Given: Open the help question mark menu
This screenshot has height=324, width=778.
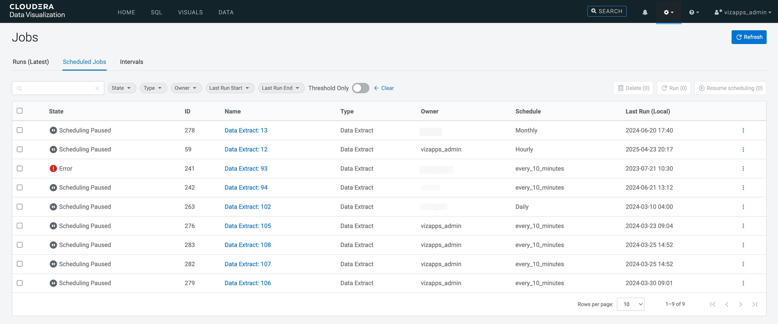Looking at the screenshot, I should [694, 12].
